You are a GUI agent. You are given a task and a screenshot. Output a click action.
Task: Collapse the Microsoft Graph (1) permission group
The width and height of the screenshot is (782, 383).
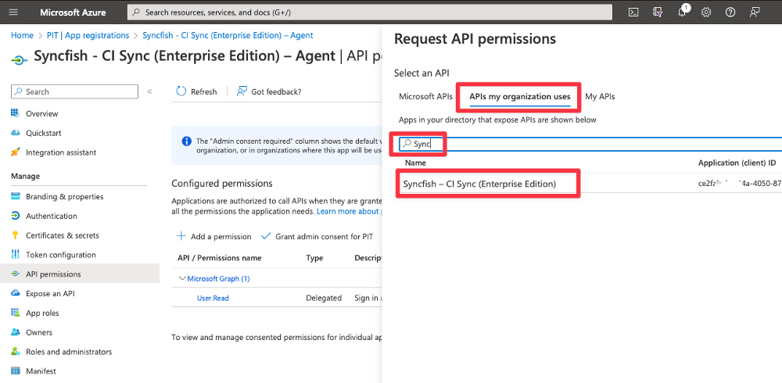click(x=182, y=279)
